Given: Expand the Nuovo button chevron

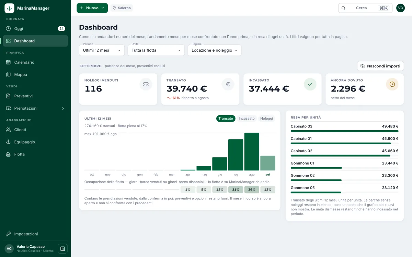Looking at the screenshot, I should [103, 8].
